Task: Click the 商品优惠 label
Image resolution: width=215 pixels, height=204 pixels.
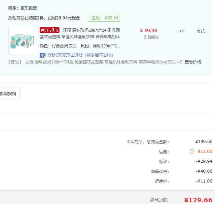Action: pos(160,172)
